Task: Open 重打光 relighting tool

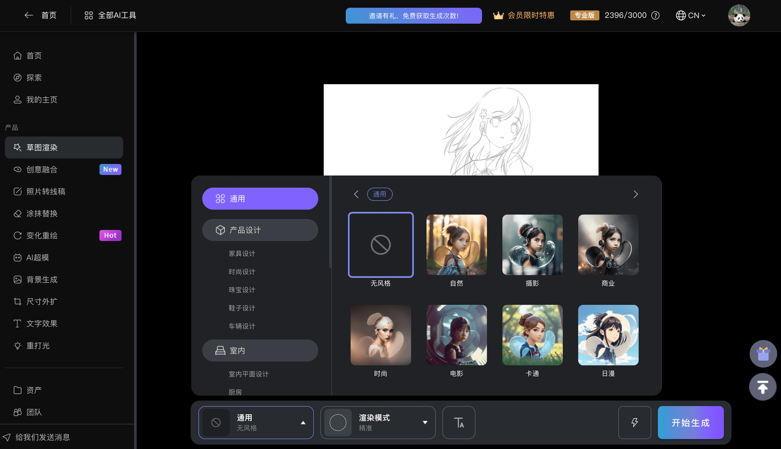Action: (38, 345)
